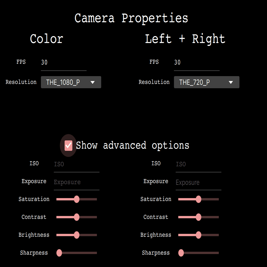
Task: Click the ISO field in the Left + Right column
Action: [x=198, y=164]
